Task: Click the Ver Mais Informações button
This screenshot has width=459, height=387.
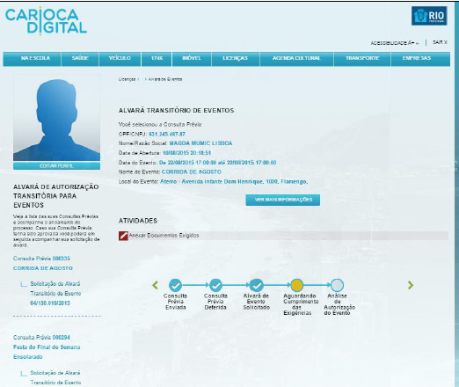Action: point(283,200)
